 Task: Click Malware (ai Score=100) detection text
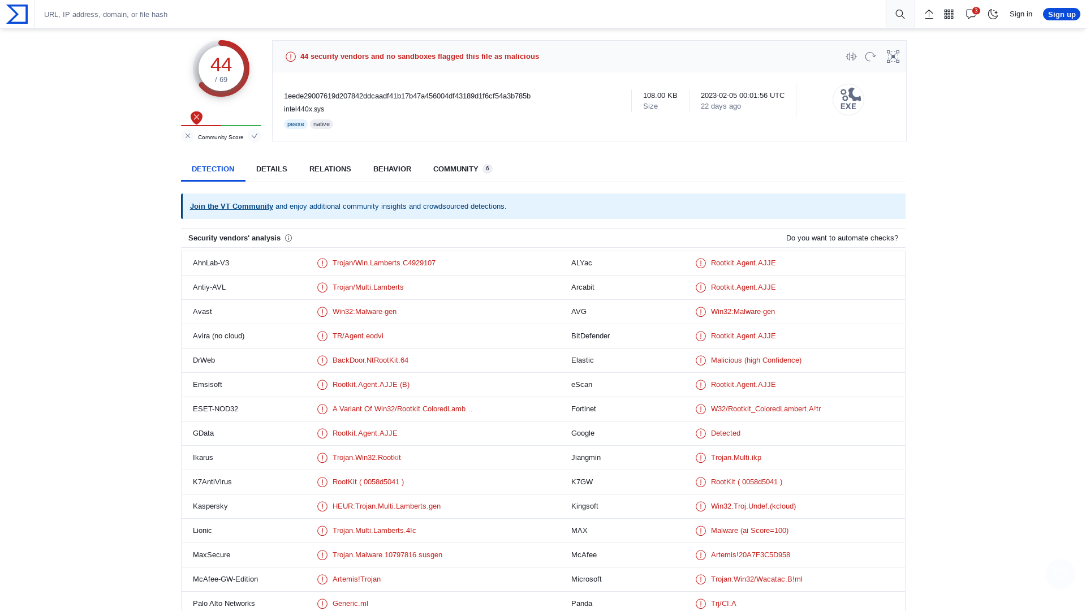pyautogui.click(x=749, y=531)
